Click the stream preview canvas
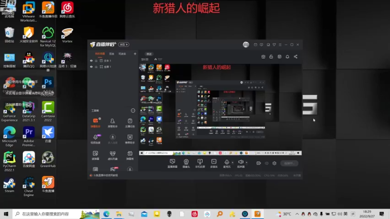The height and width of the screenshot is (219, 390). pos(220,109)
